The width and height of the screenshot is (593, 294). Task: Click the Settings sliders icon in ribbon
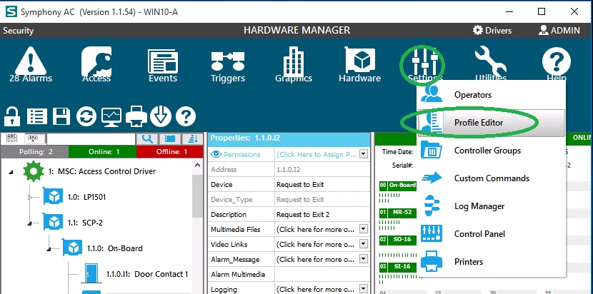[x=424, y=61]
